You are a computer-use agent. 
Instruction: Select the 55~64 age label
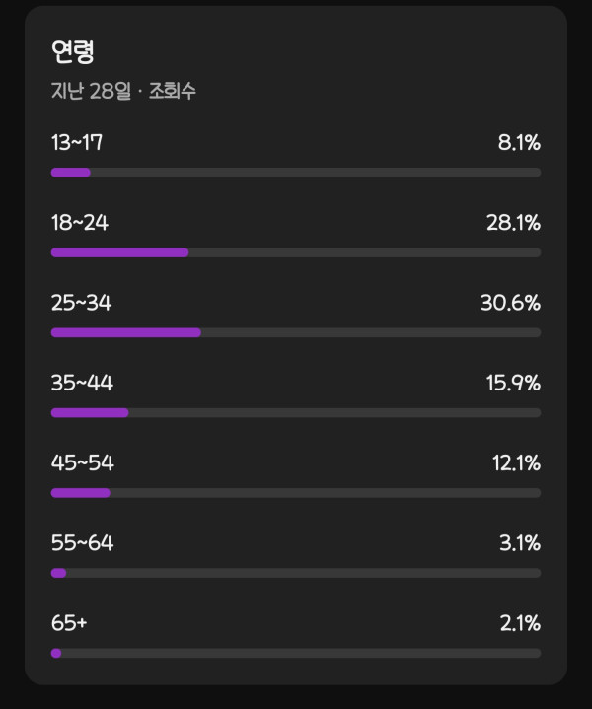point(82,542)
